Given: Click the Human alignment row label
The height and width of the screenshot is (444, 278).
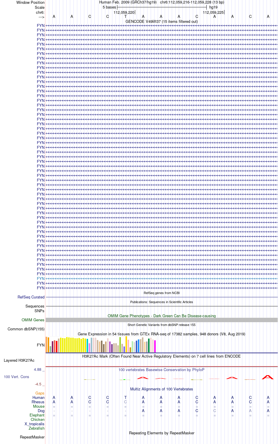Looking at the screenshot, I should [x=39, y=397].
